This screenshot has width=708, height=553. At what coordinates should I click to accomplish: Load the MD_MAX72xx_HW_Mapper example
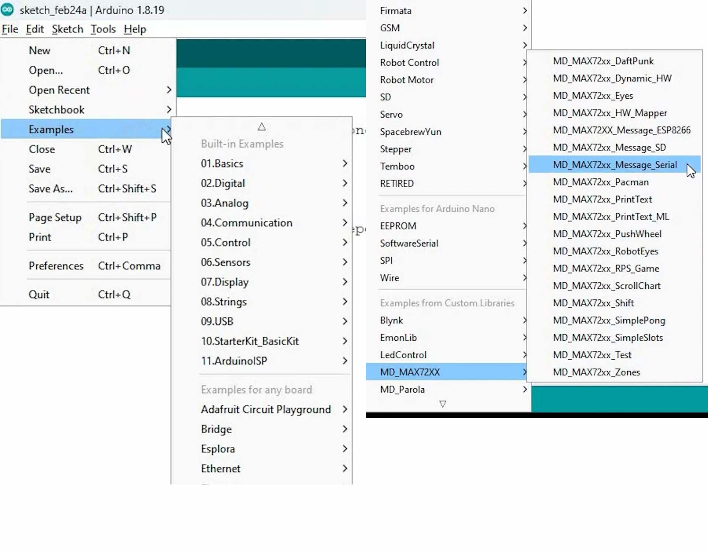point(614,113)
